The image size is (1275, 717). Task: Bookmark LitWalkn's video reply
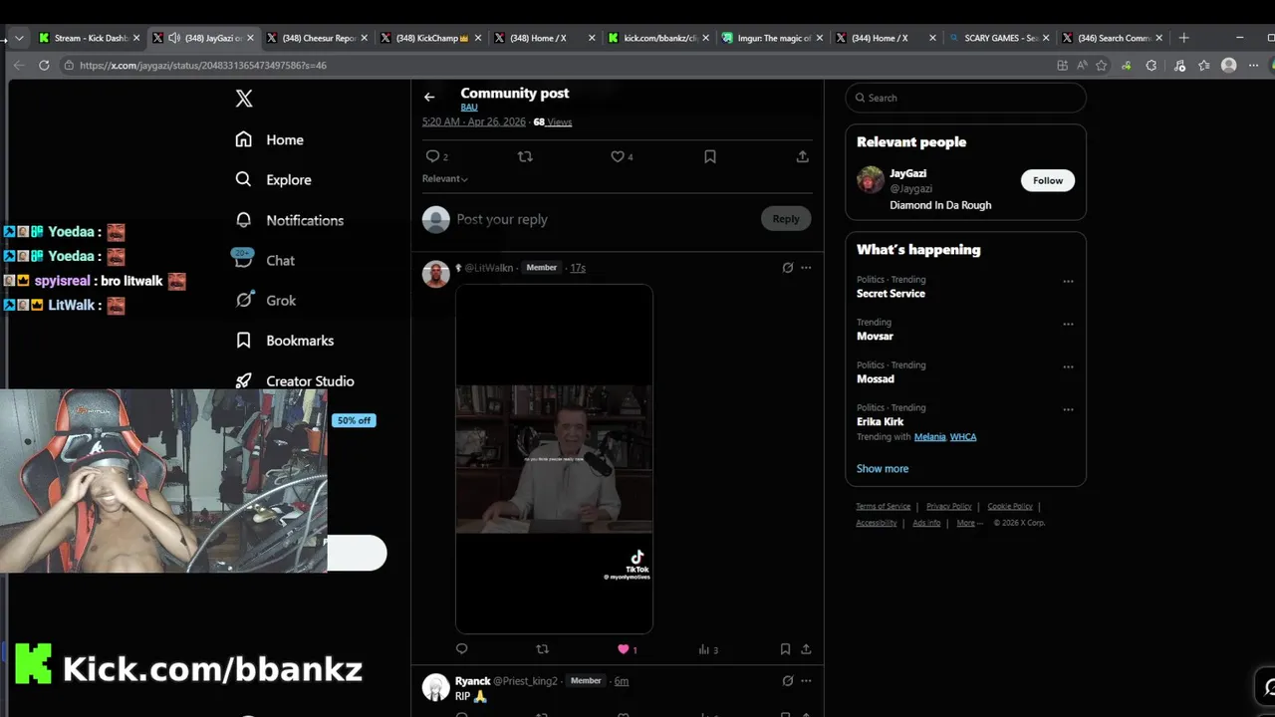pos(785,648)
